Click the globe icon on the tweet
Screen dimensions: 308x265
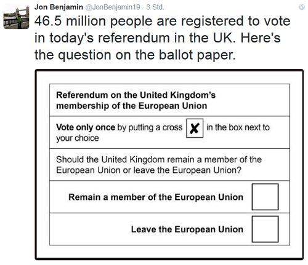(302, 7)
